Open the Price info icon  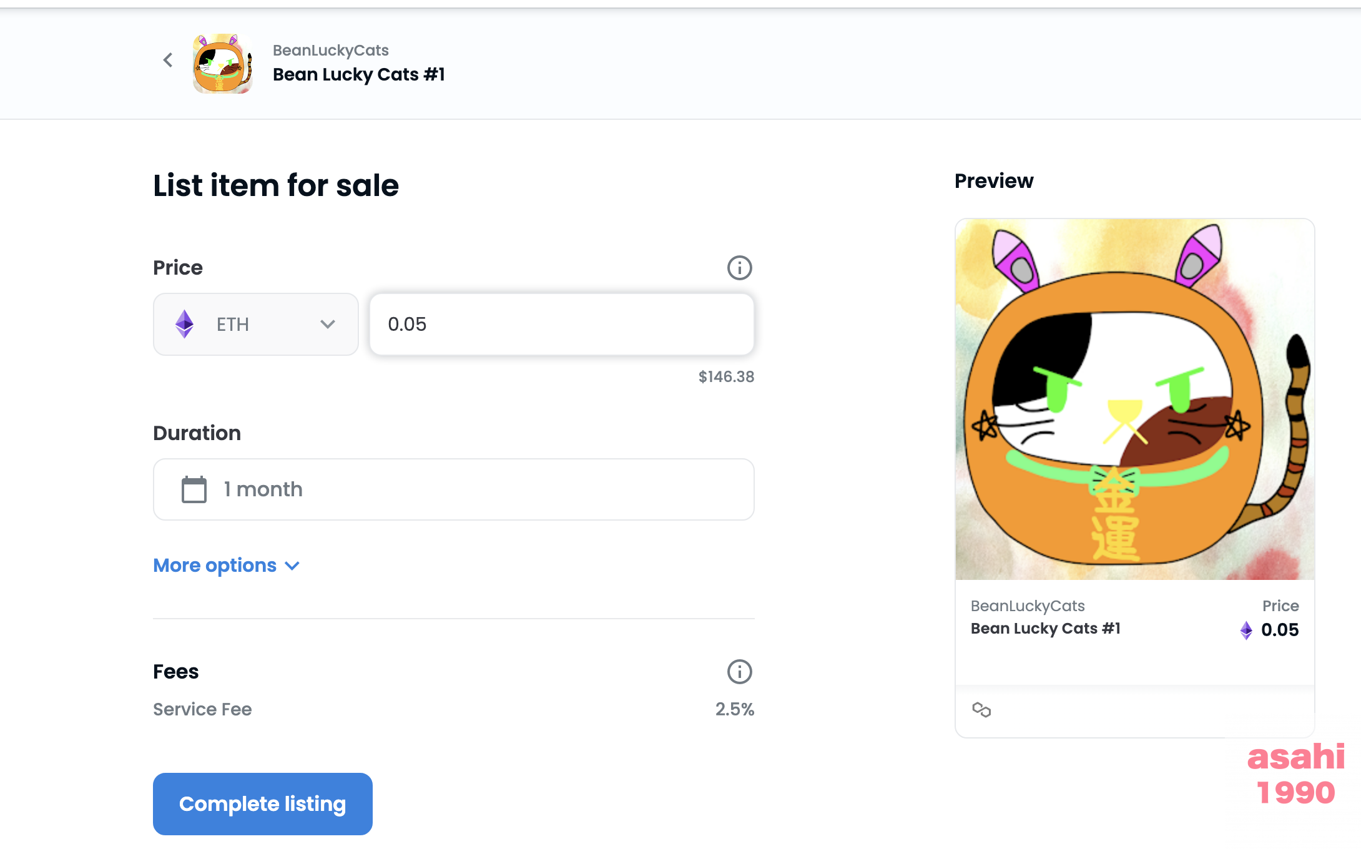tap(739, 268)
